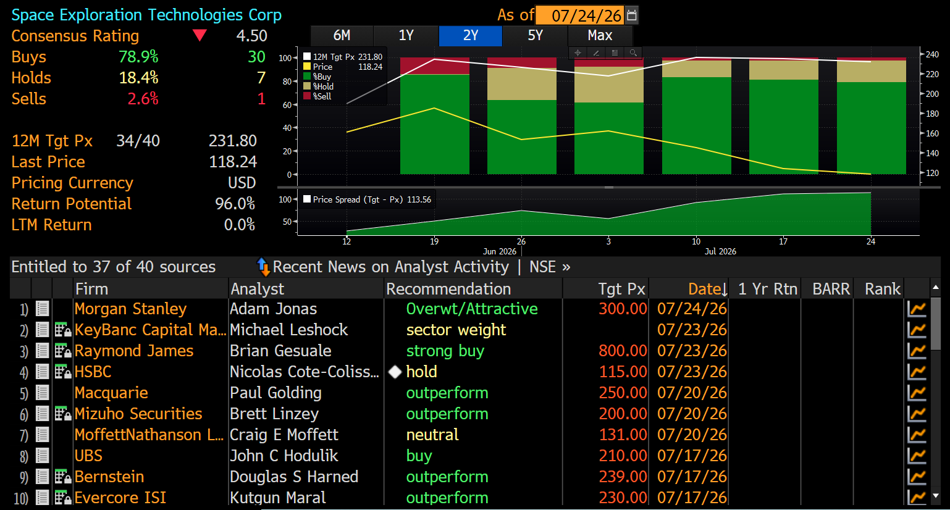Open Macquarie row chart icon
Screen dimensions: 950x510
[x=917, y=393]
